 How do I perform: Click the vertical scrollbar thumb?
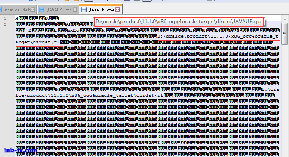coord(285,33)
